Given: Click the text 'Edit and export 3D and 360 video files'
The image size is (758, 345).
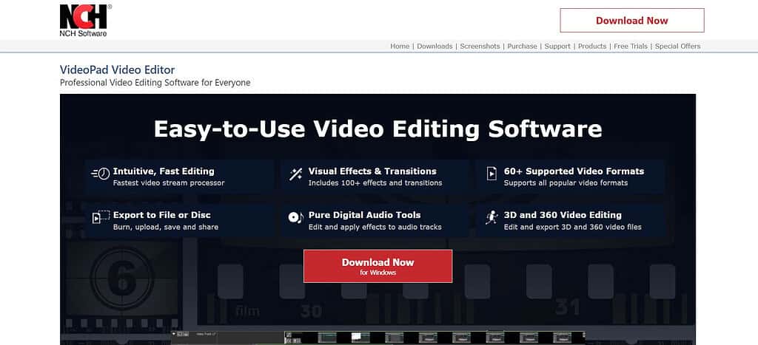Looking at the screenshot, I should pos(572,228).
